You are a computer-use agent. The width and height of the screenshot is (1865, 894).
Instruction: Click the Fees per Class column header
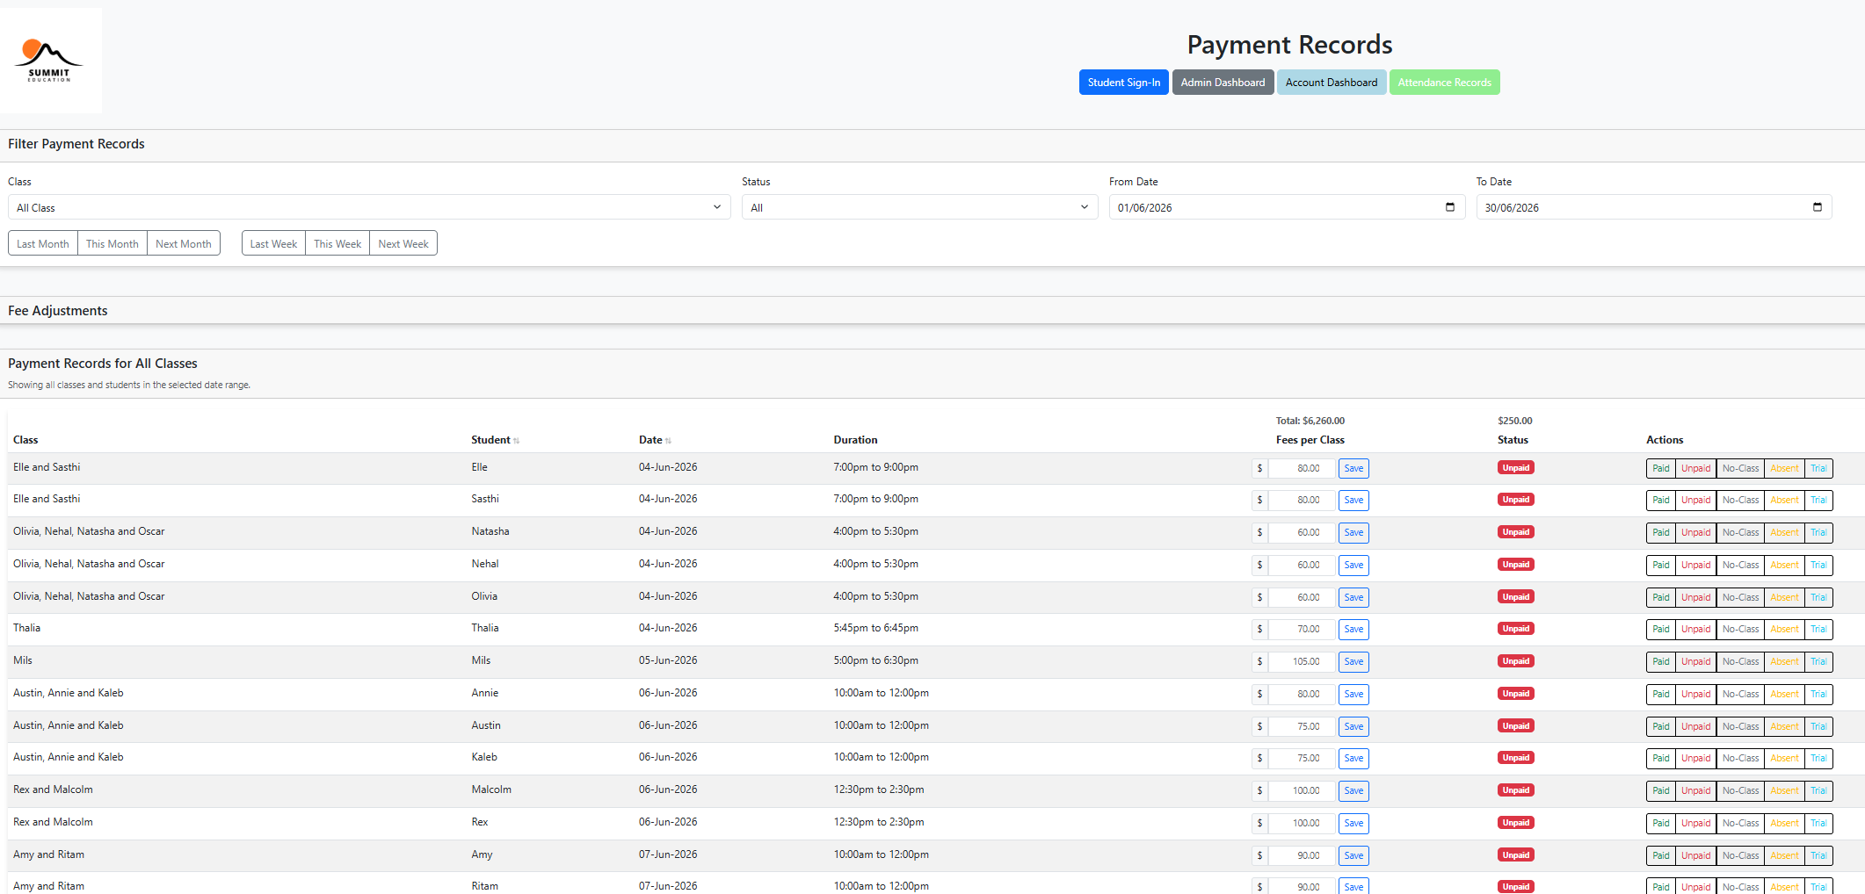click(1310, 440)
